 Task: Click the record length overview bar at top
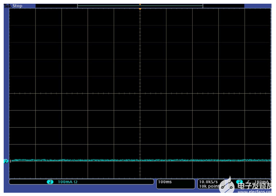[x=140, y=6]
